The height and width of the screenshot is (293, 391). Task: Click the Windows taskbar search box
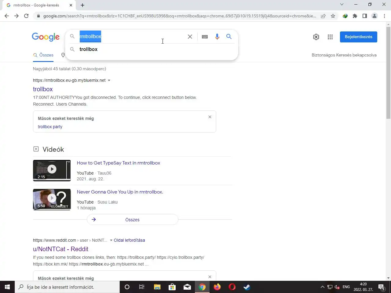[67, 287]
